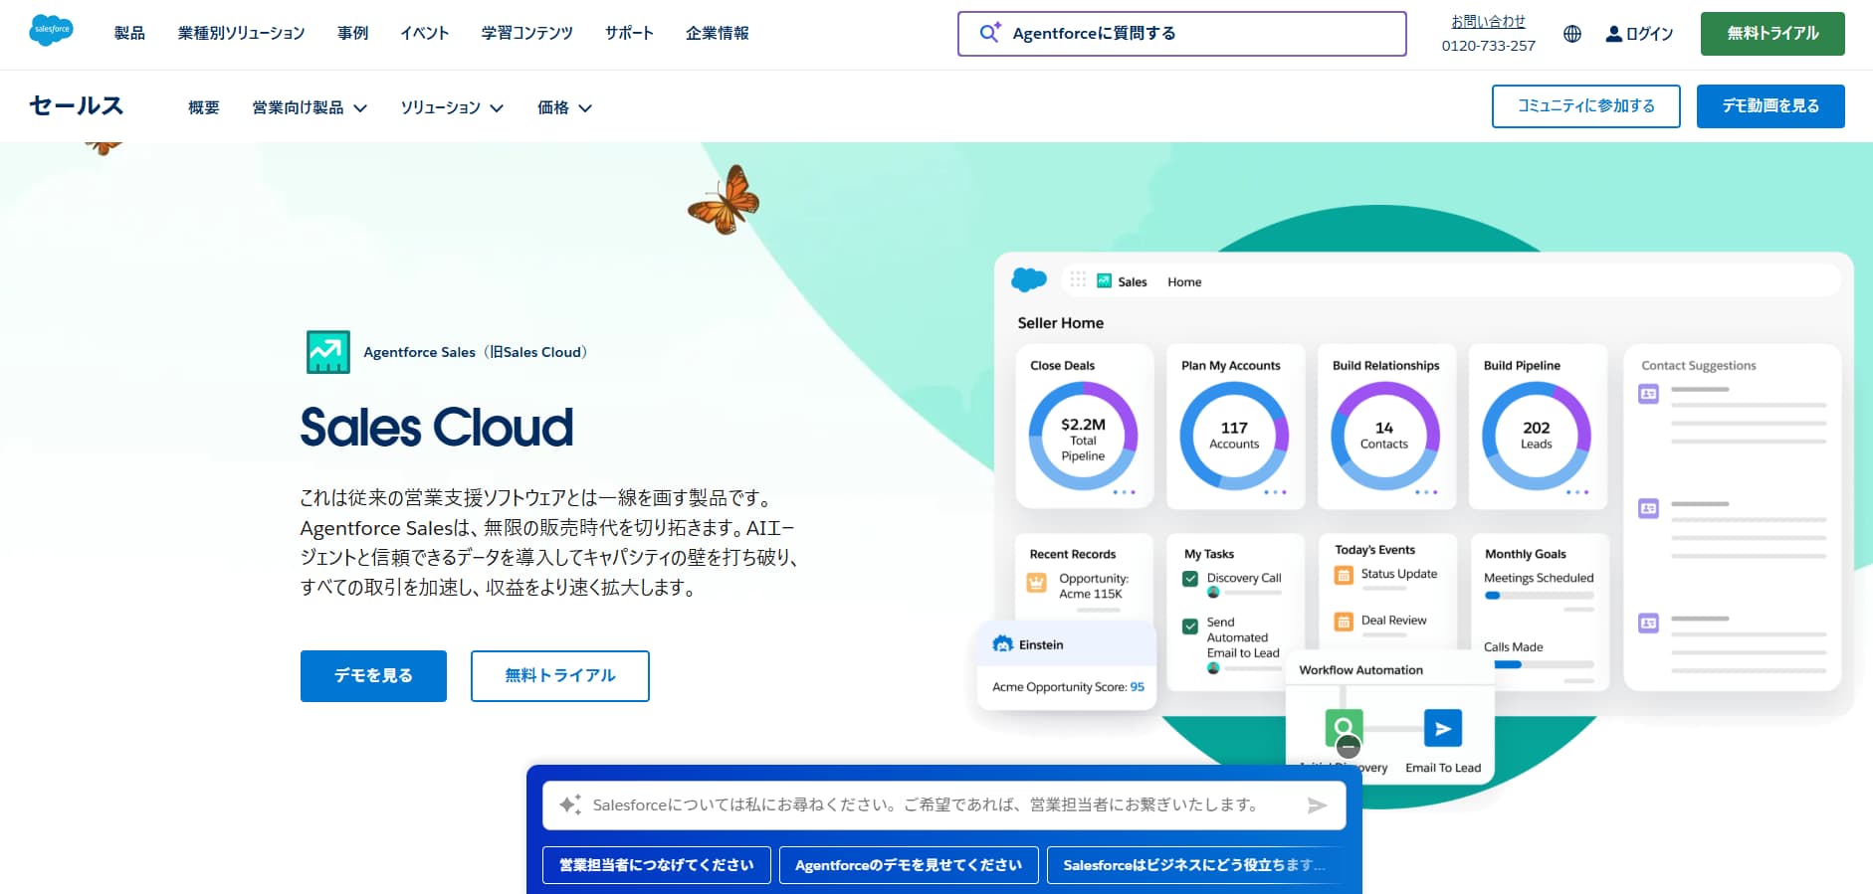This screenshot has width=1873, height=894.
Task: Click the Meetings Scheduled progress bar
Action: (x=1539, y=596)
